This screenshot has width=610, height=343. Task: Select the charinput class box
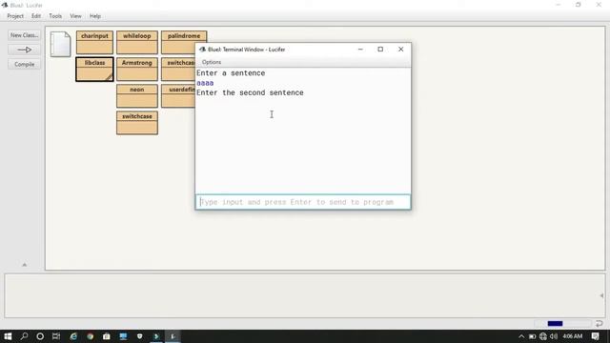[x=94, y=42]
